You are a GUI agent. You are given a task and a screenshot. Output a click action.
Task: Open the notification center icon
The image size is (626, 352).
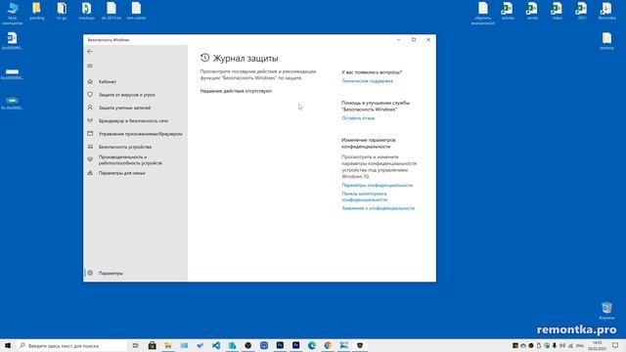(x=615, y=345)
